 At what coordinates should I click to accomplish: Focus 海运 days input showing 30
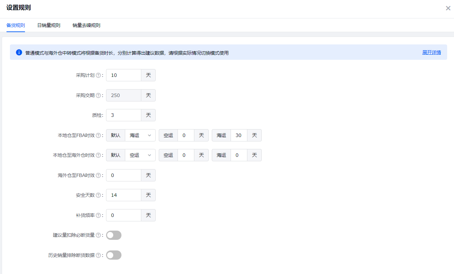point(239,135)
